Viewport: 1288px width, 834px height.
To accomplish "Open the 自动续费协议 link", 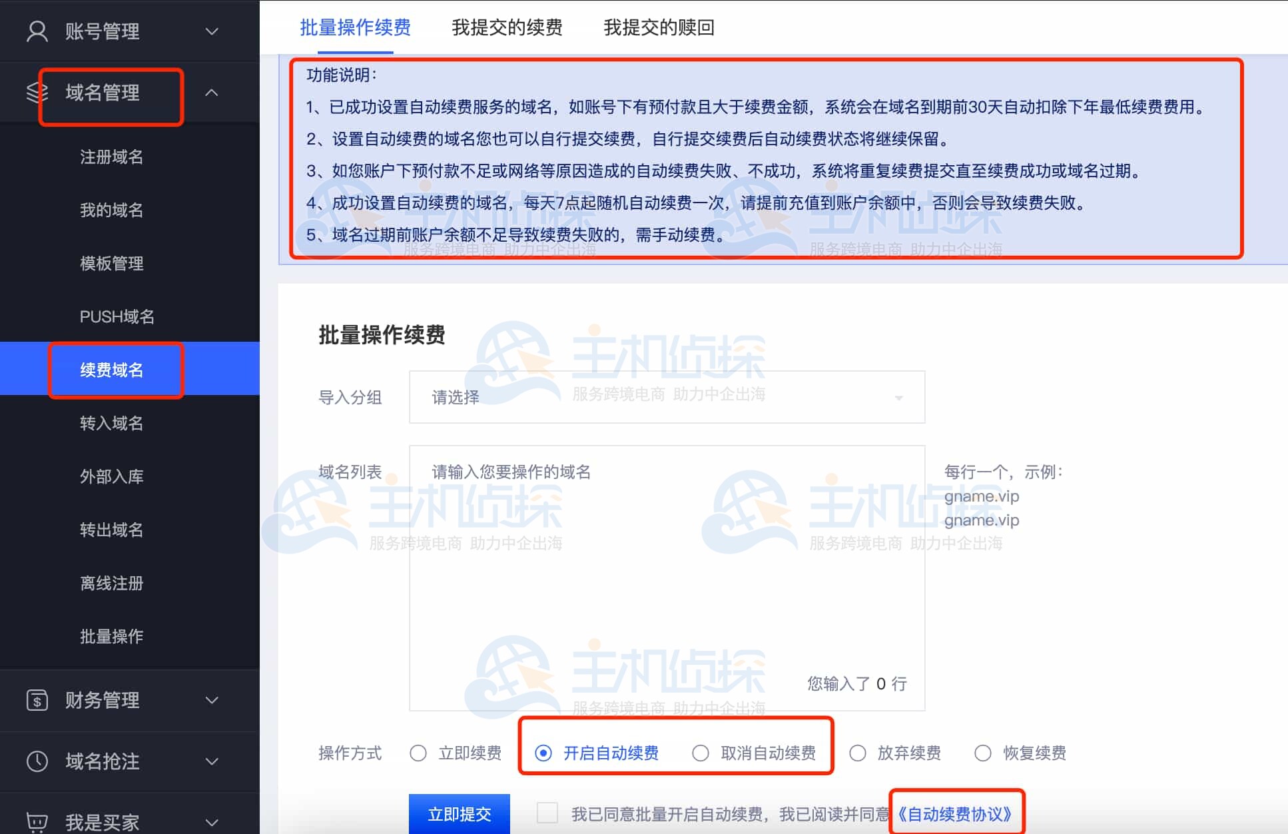I will coord(955,814).
